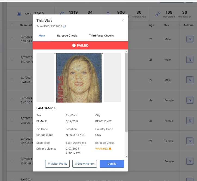
Task: Check the 2/7/2024 2:17:52 row checkbox
Action: [12, 141]
